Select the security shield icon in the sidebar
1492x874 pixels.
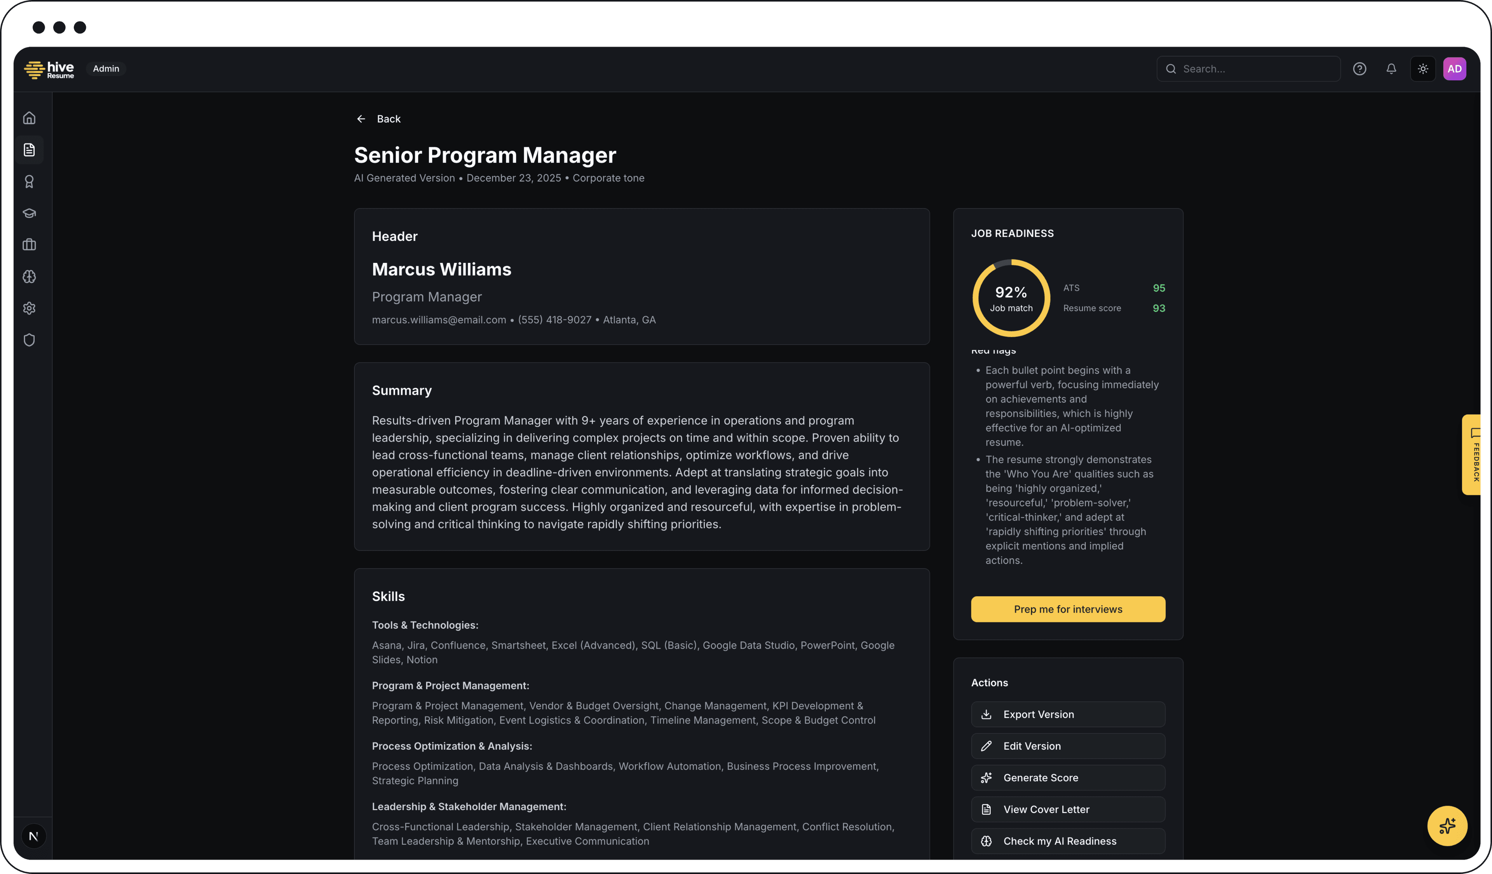[29, 340]
